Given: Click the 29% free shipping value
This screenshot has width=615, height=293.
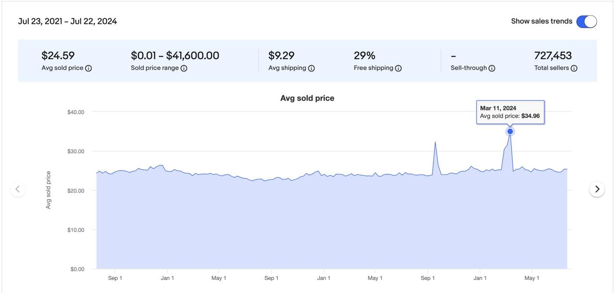Looking at the screenshot, I should pyautogui.click(x=365, y=56).
